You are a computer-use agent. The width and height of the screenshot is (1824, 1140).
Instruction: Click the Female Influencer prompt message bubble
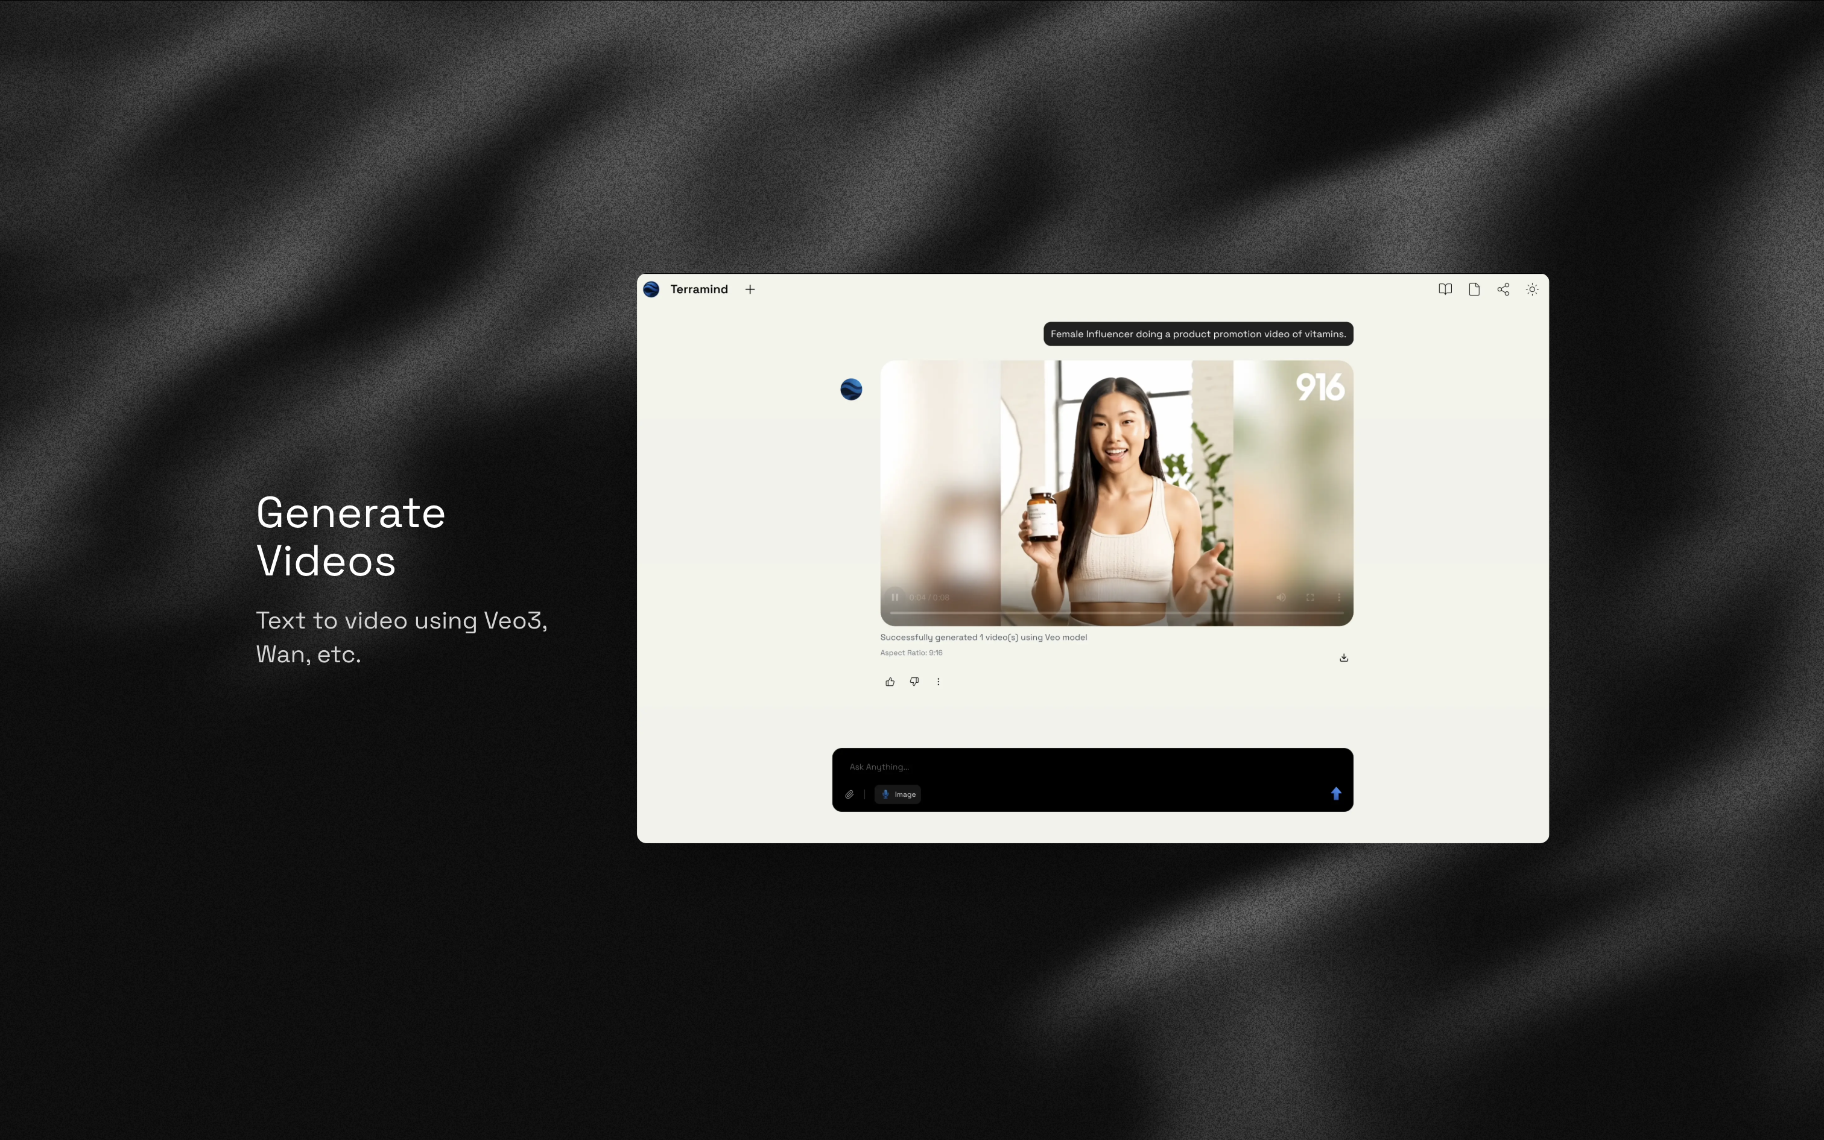click(1198, 334)
